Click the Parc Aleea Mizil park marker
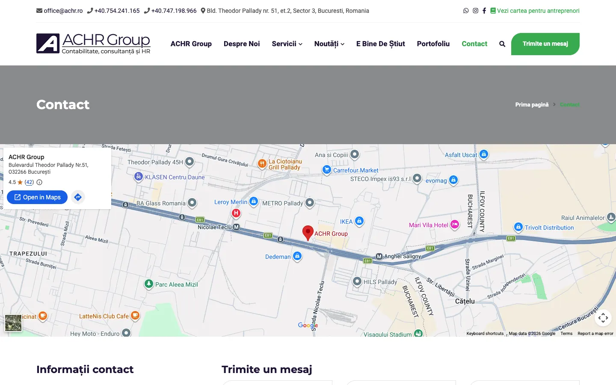The width and height of the screenshot is (616, 385). coord(149,284)
